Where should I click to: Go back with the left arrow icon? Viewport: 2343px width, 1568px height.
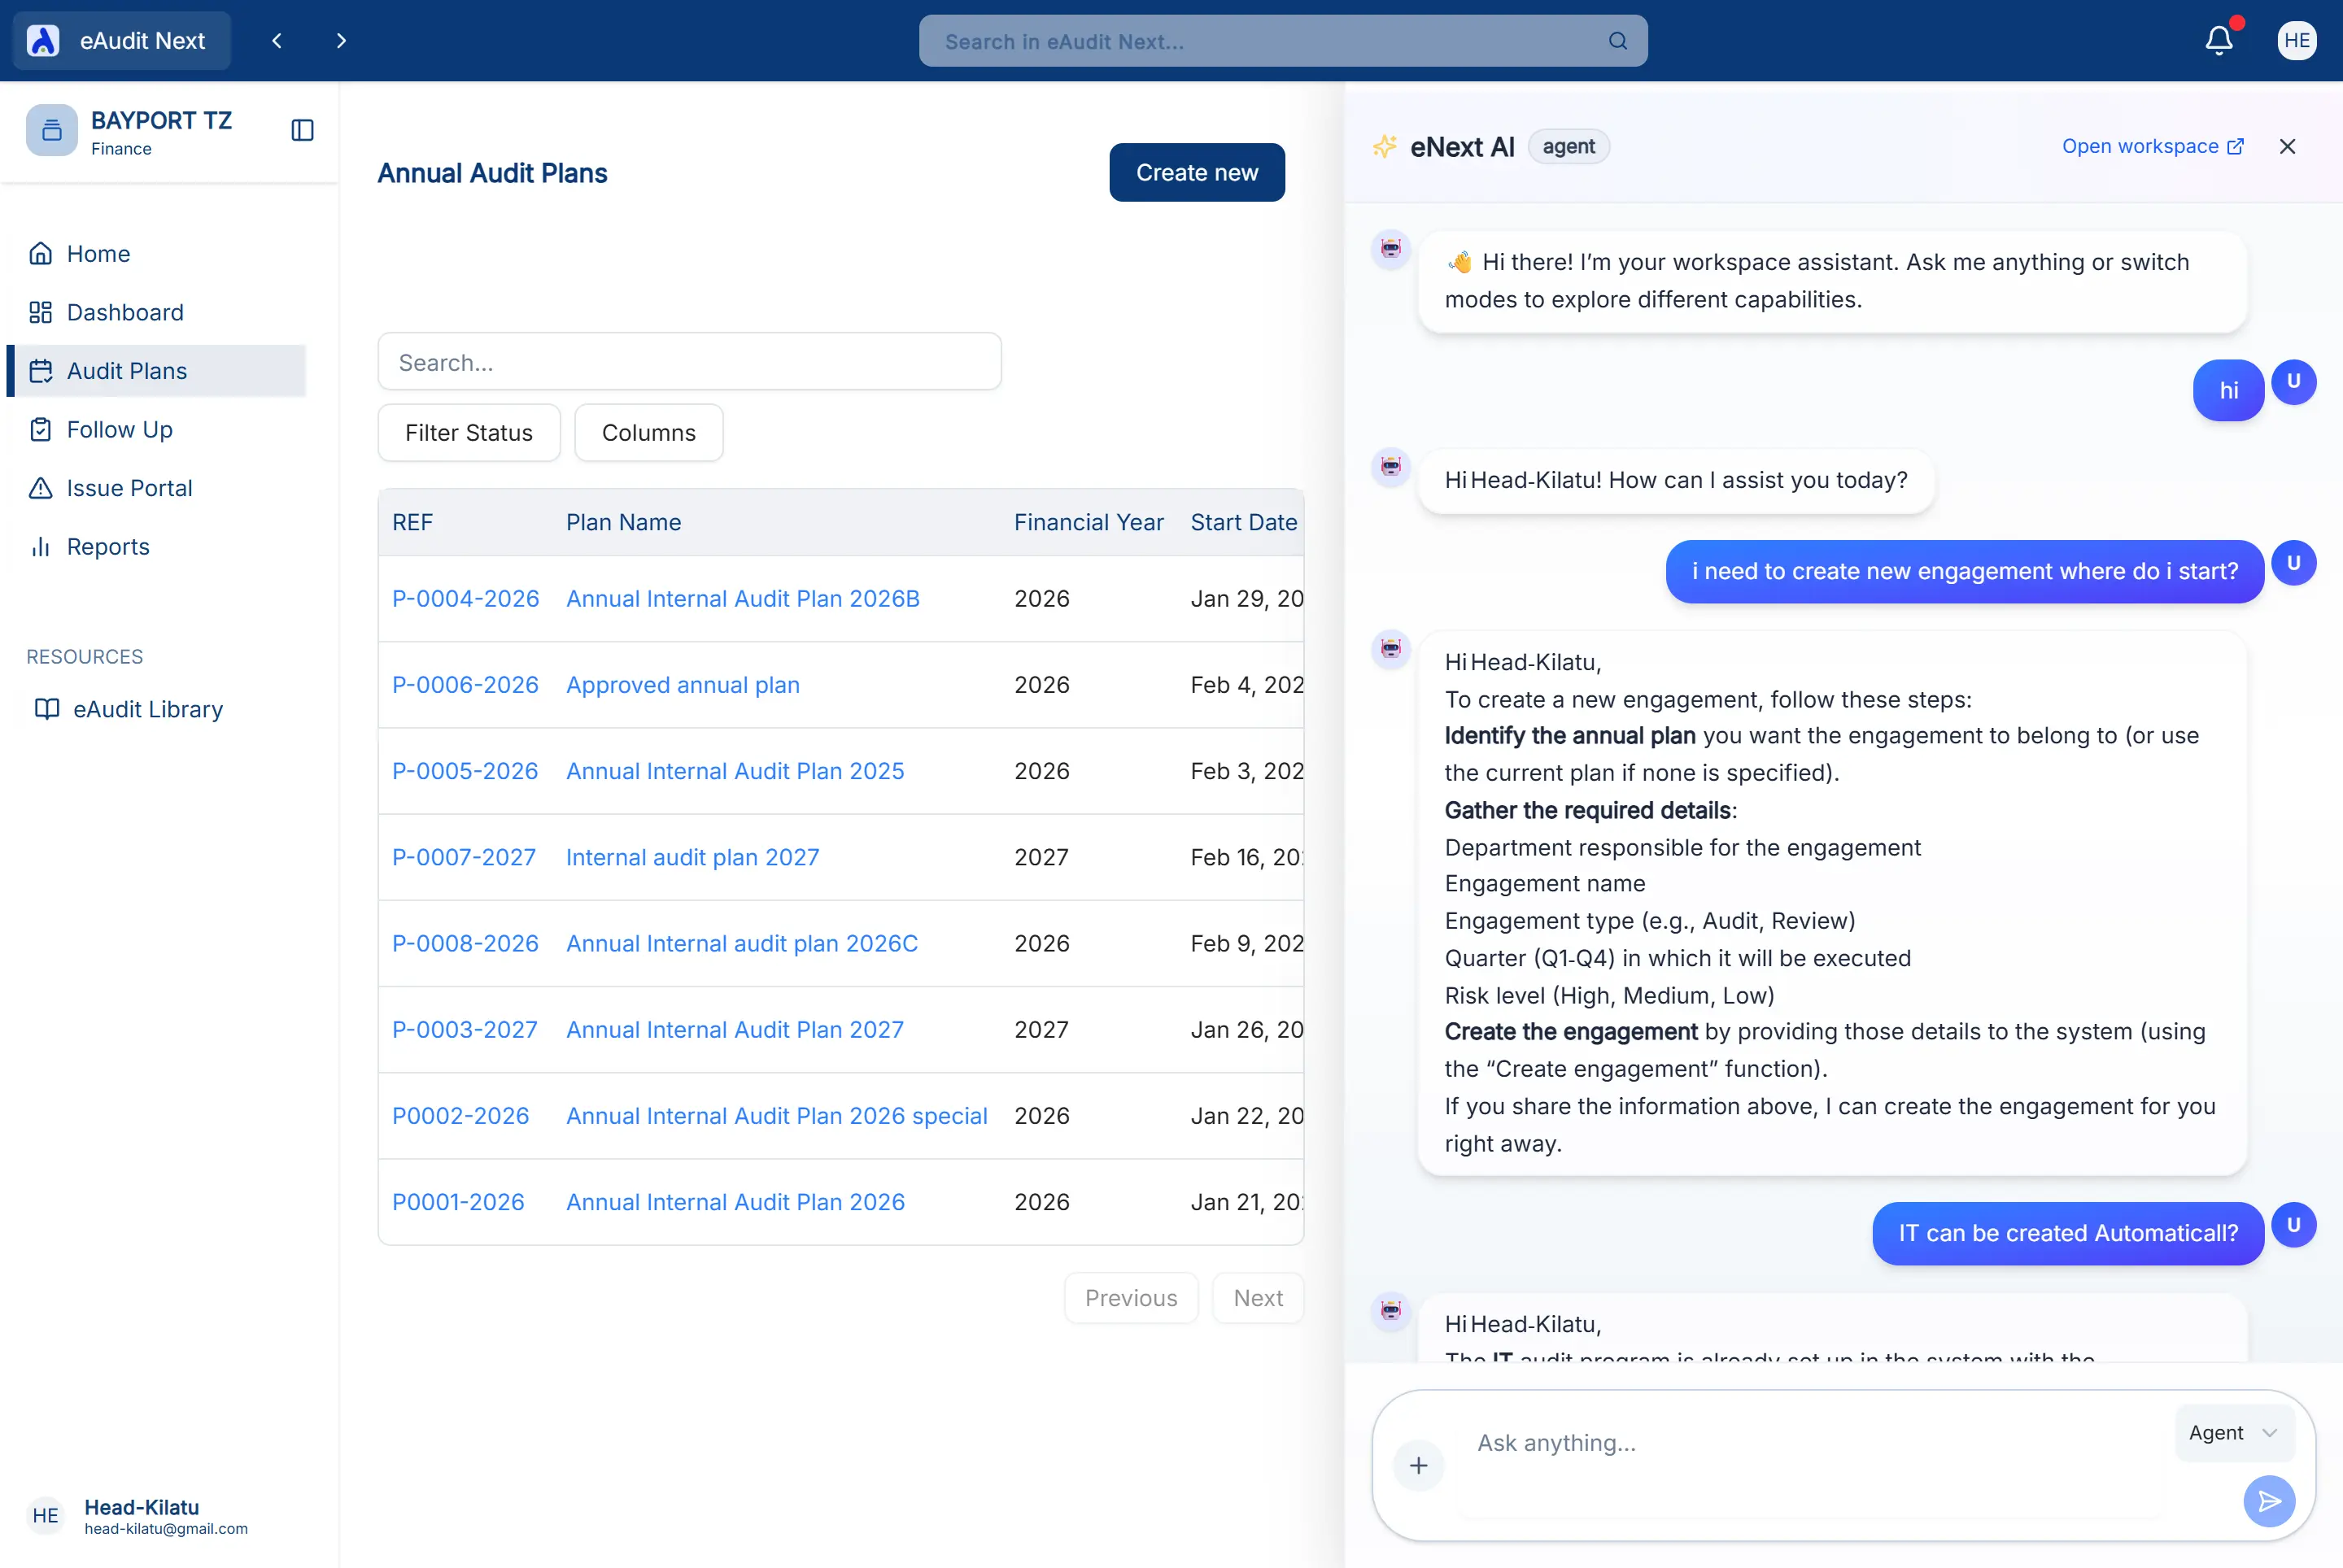tap(277, 41)
